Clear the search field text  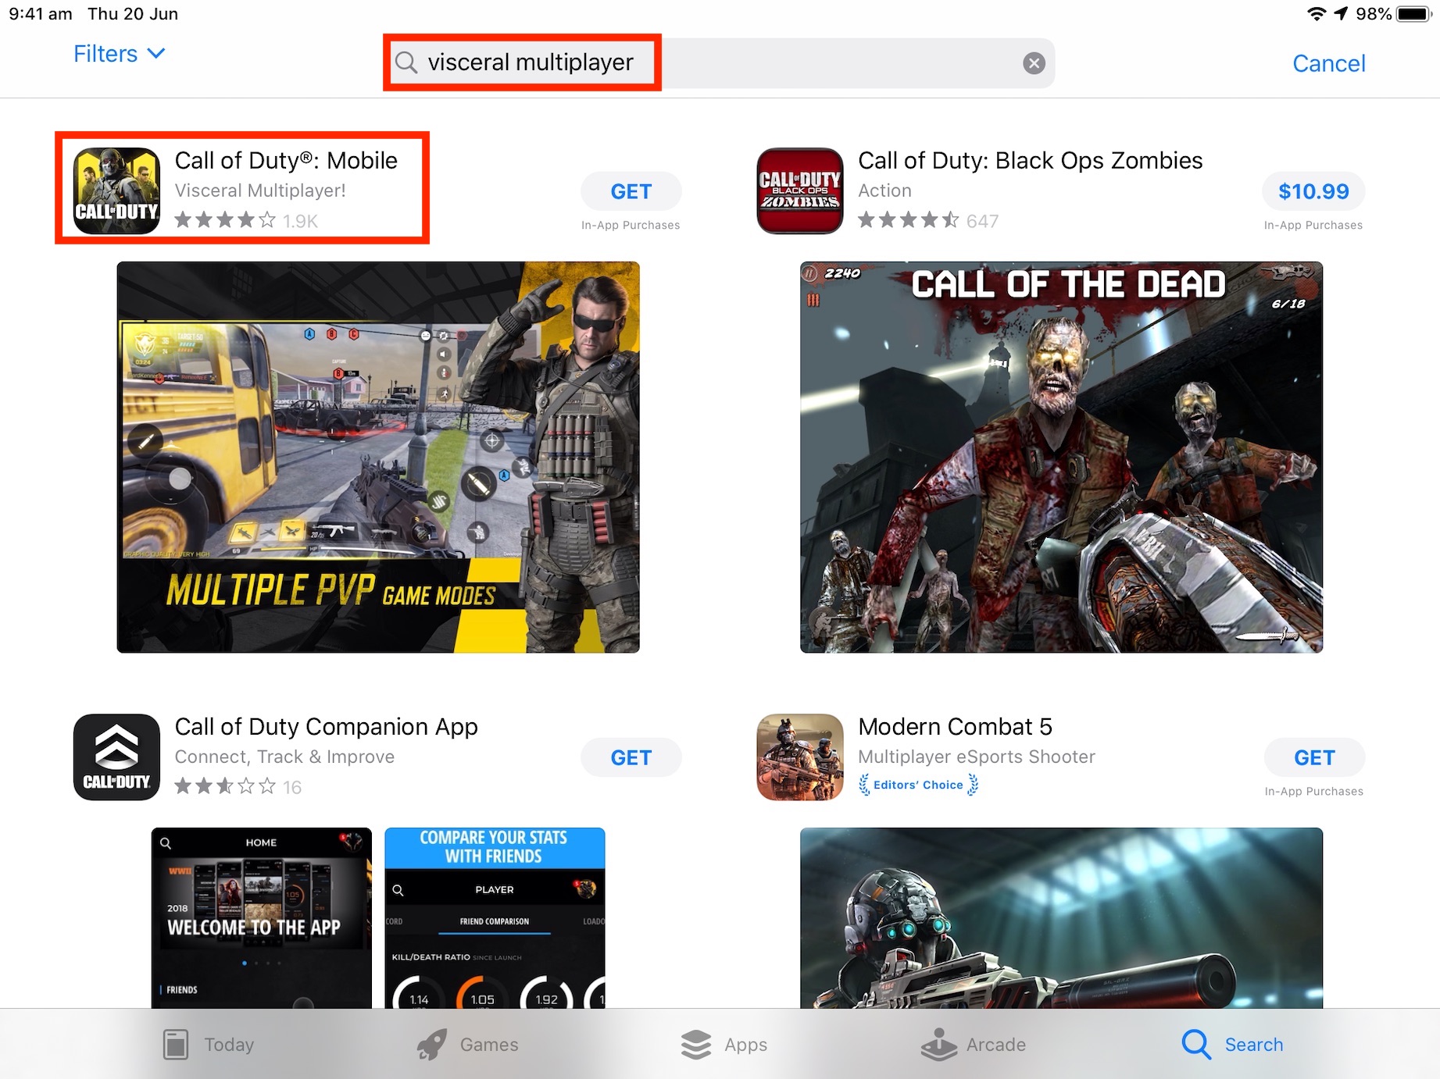click(1034, 63)
